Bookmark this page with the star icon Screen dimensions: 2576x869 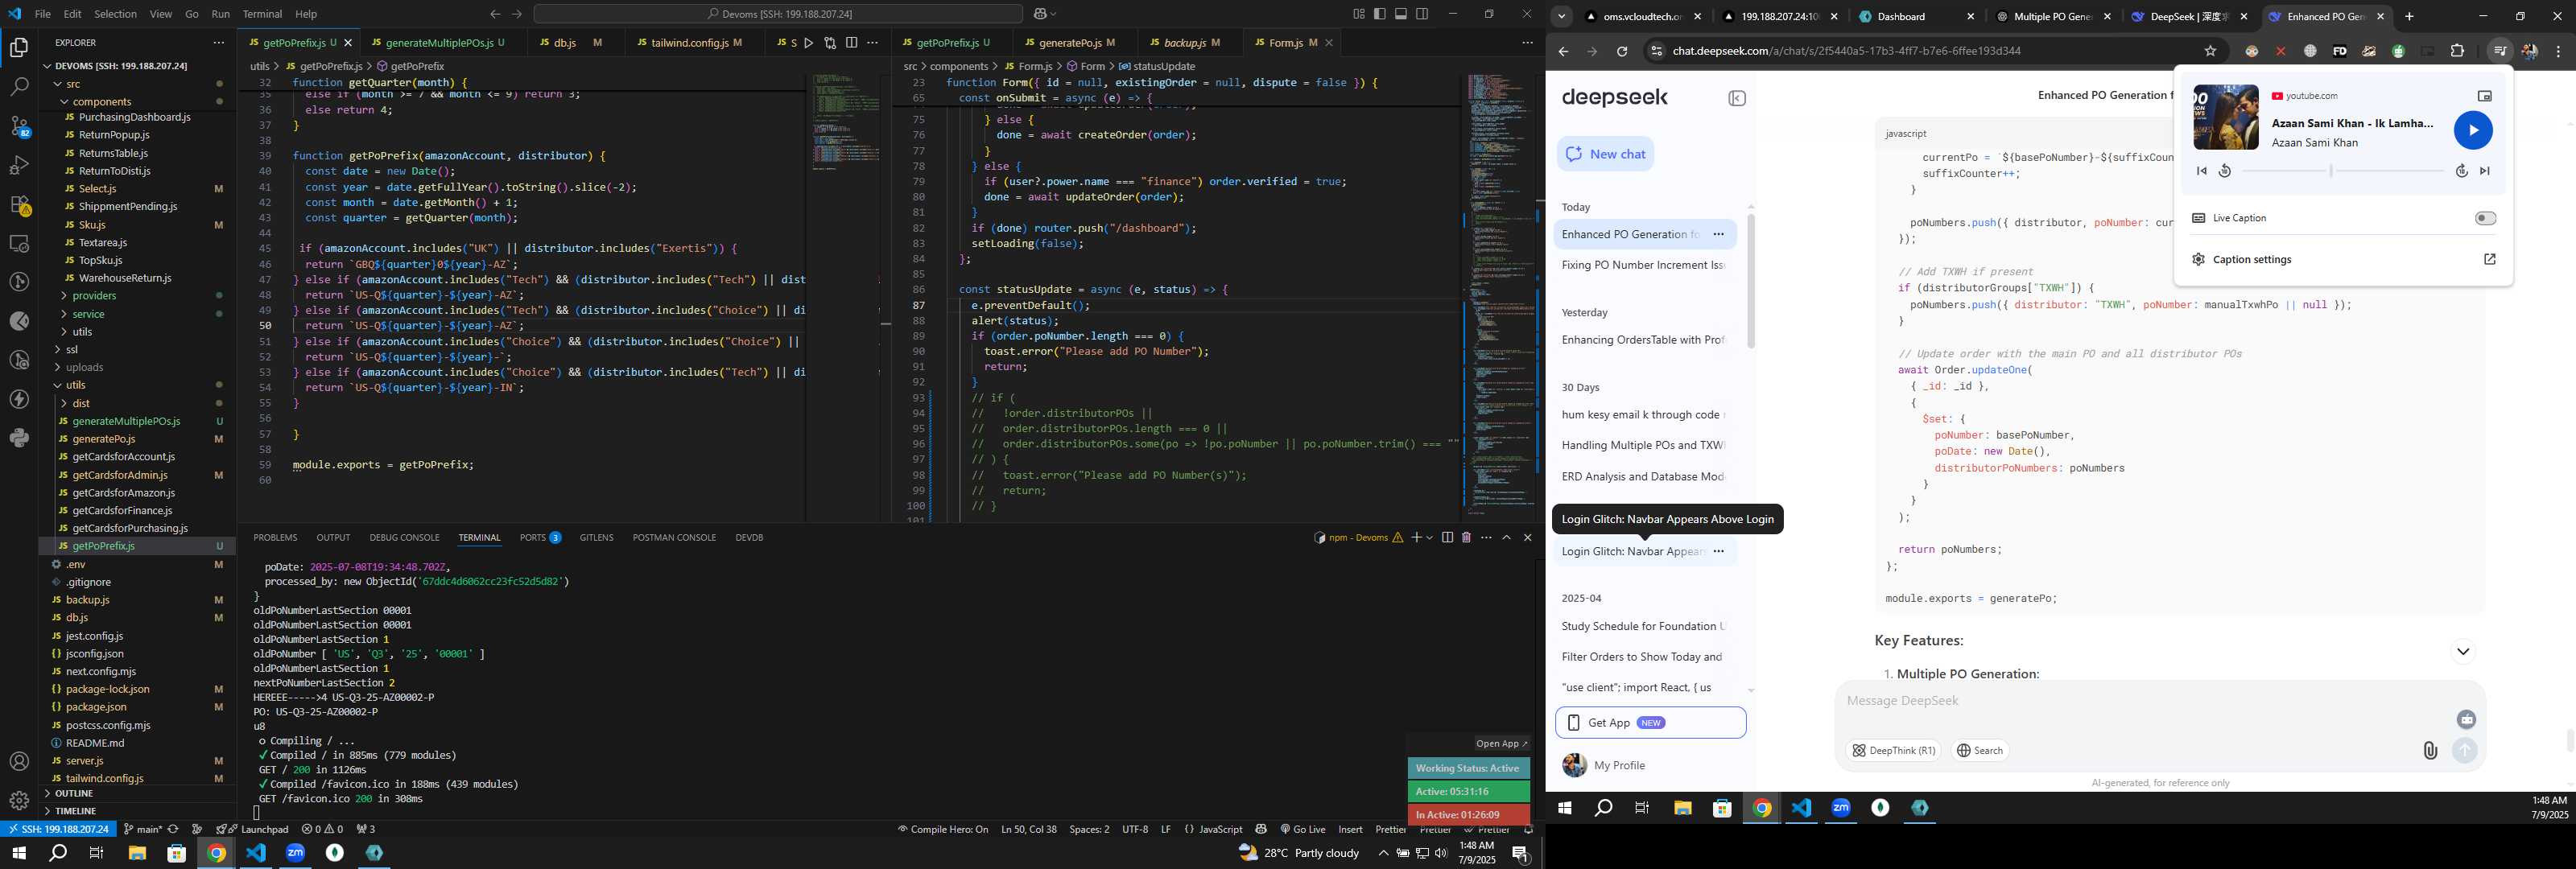[2211, 51]
